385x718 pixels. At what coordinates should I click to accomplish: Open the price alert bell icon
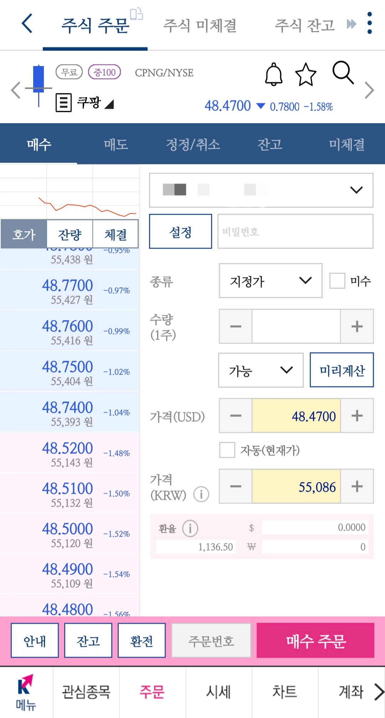click(274, 74)
